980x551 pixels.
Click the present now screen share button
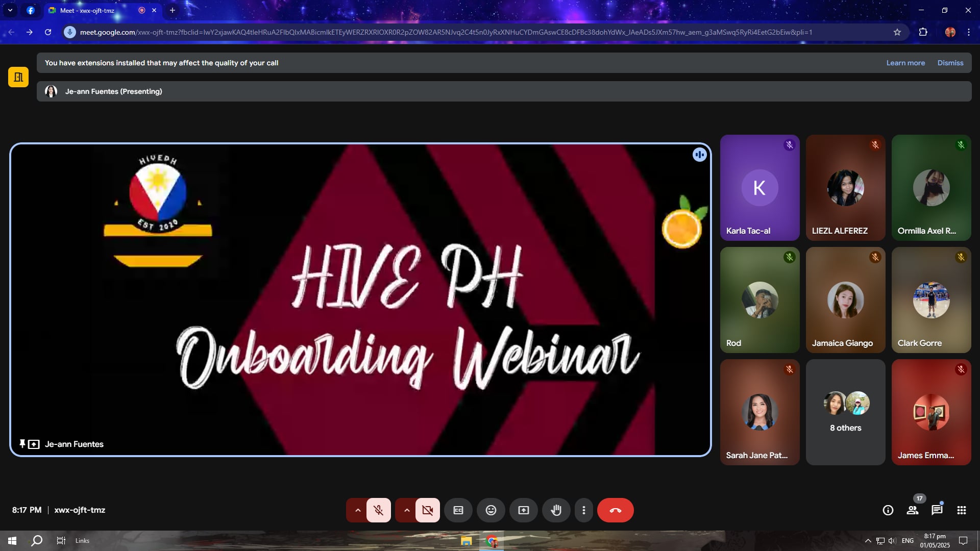(x=524, y=510)
